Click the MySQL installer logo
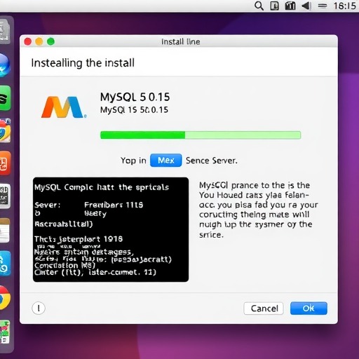Viewport: 359px width, 359px height. coord(64,107)
